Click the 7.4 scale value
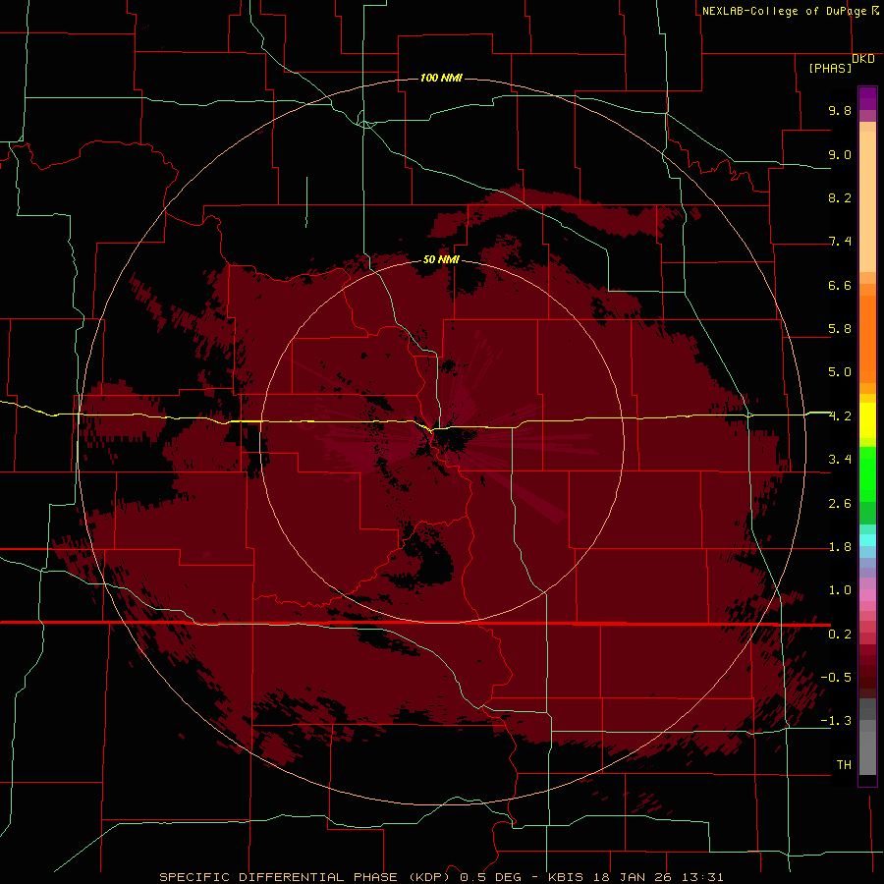 click(x=840, y=242)
